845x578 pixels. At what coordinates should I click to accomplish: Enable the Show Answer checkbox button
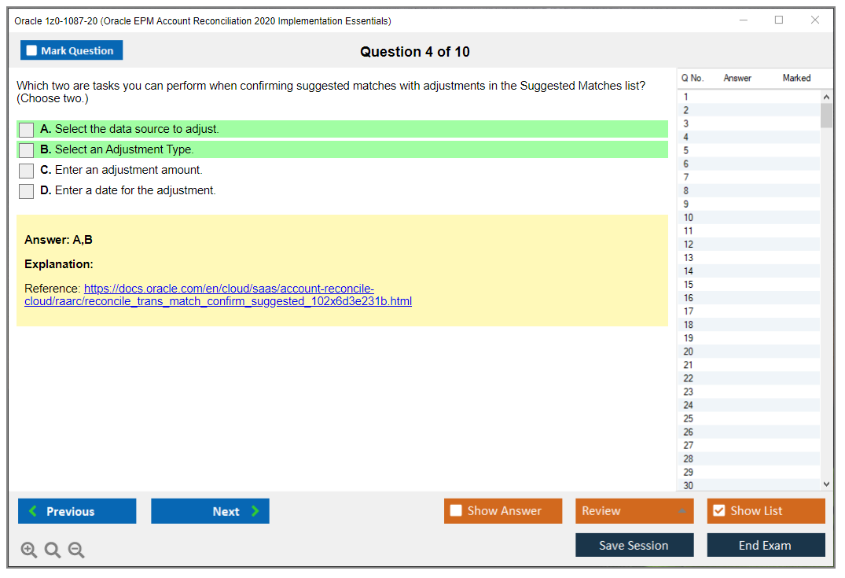coord(503,511)
